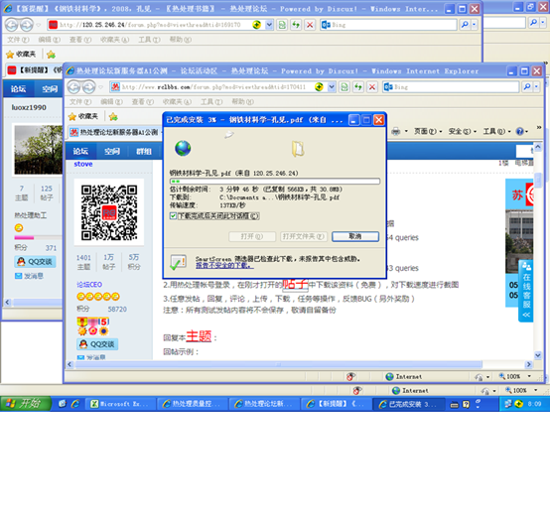Open 工具 dropdown in IE command bar
This screenshot has width=550, height=519.
[x=497, y=132]
